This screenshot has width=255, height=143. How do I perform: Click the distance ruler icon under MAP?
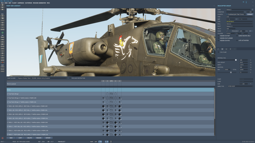pyautogui.click(x=3, y=71)
